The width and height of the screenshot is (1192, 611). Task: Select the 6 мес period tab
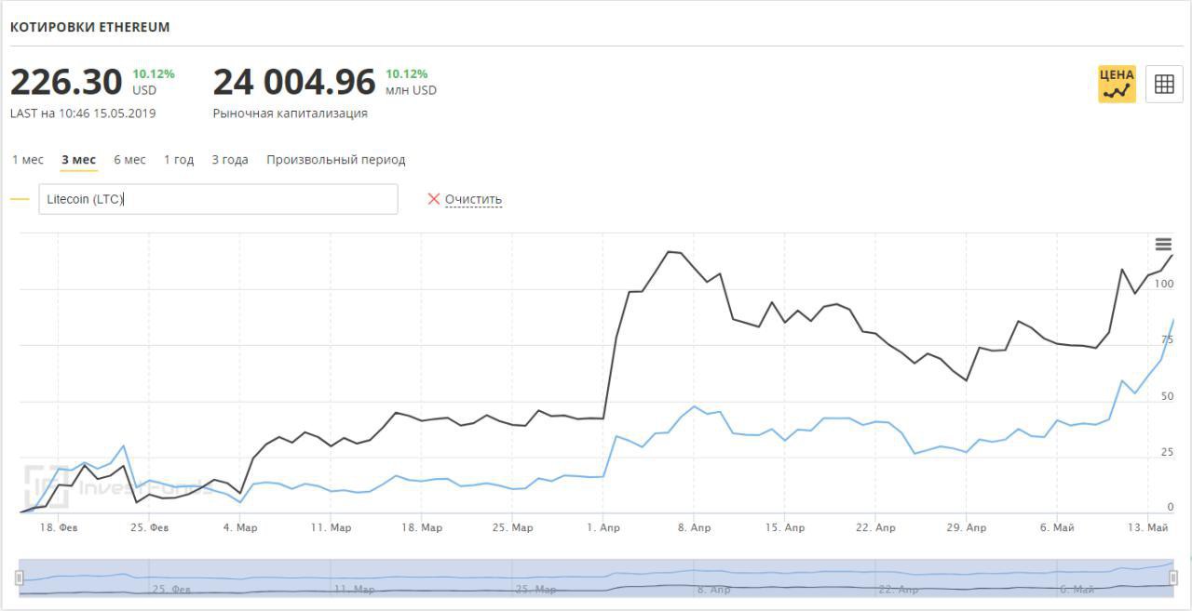[x=129, y=160]
